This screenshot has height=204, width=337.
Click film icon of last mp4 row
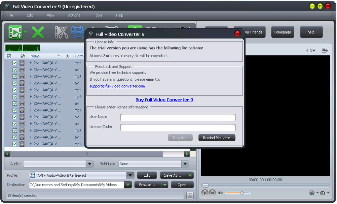click(x=22, y=144)
